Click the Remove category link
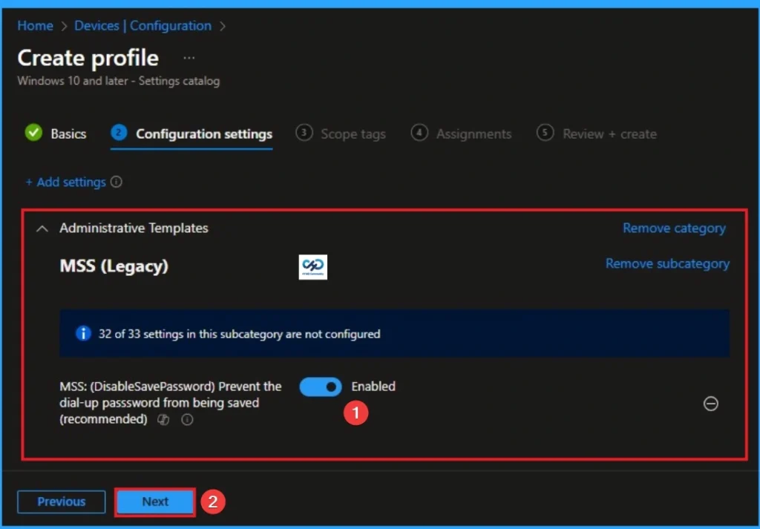Screen dimensions: 760x529 click(x=674, y=228)
